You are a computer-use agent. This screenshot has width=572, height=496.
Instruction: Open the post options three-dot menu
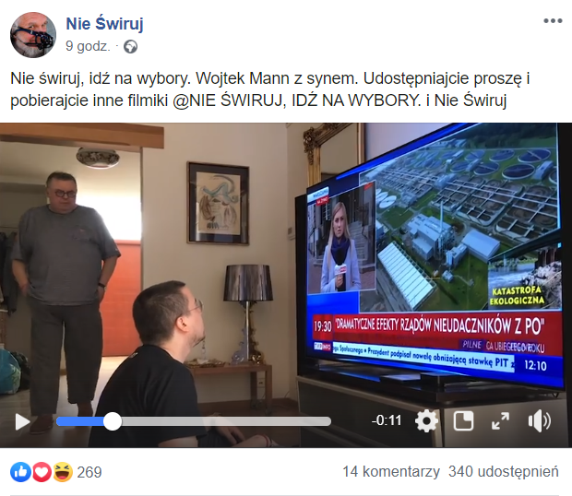tap(553, 21)
